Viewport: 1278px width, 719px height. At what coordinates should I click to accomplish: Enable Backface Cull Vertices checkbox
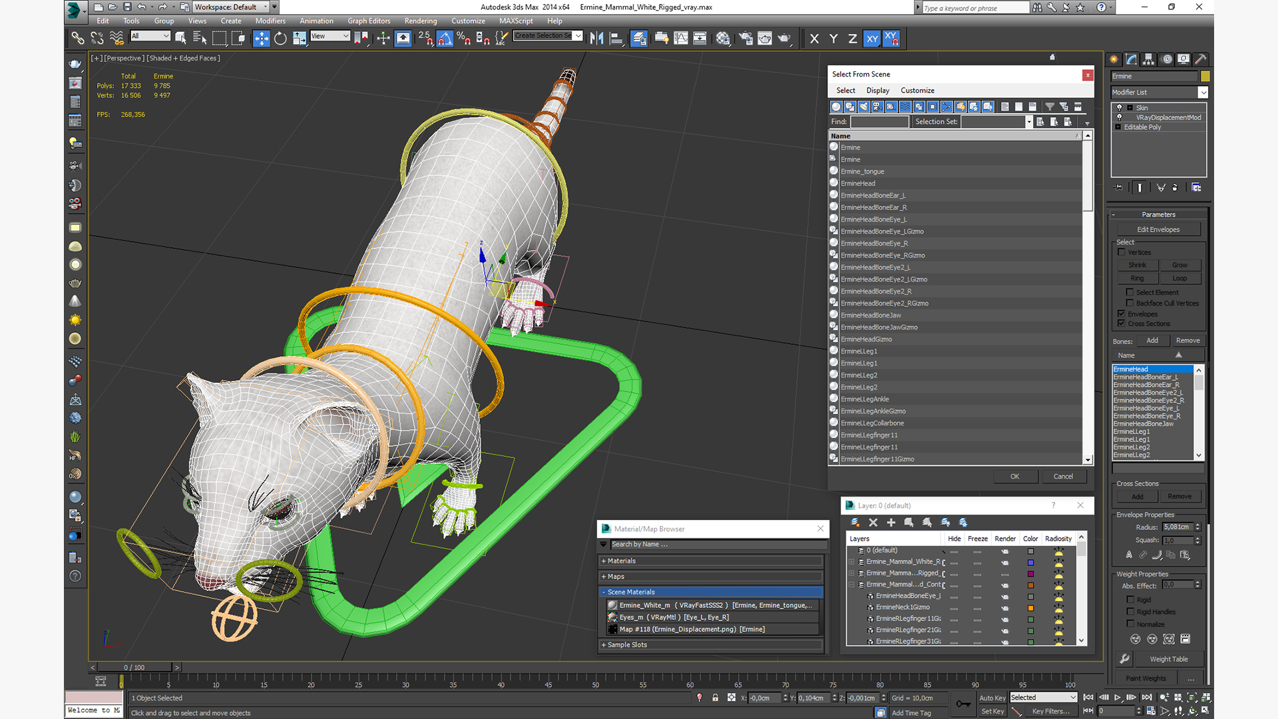(1130, 303)
